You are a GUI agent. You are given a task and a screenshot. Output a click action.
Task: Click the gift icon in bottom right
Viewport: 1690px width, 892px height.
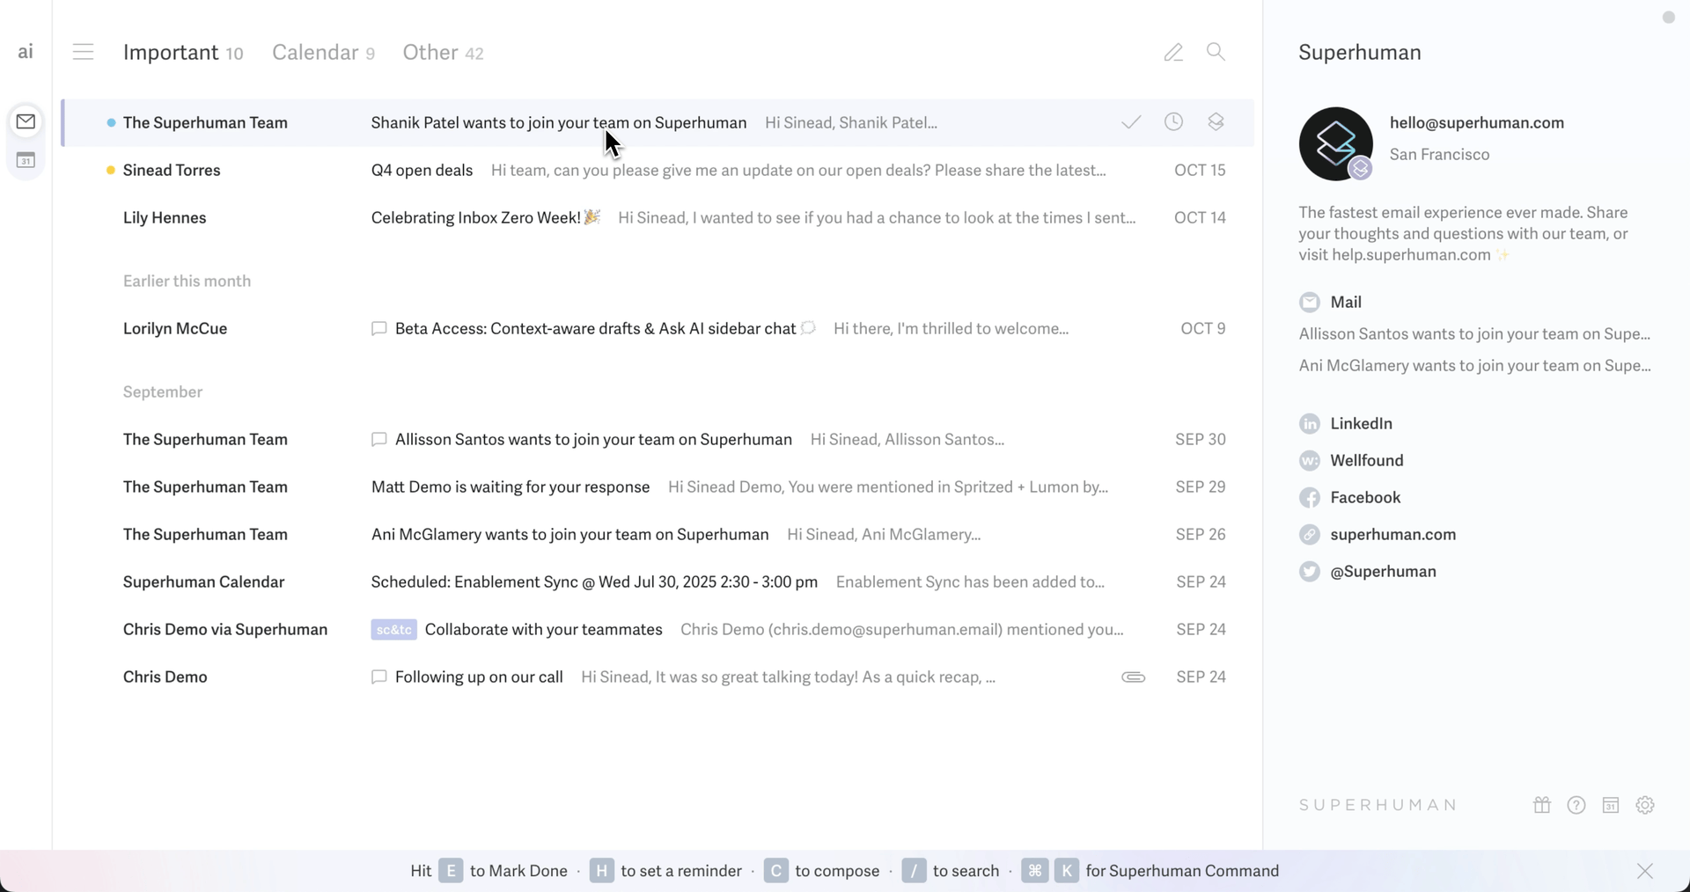pos(1541,805)
